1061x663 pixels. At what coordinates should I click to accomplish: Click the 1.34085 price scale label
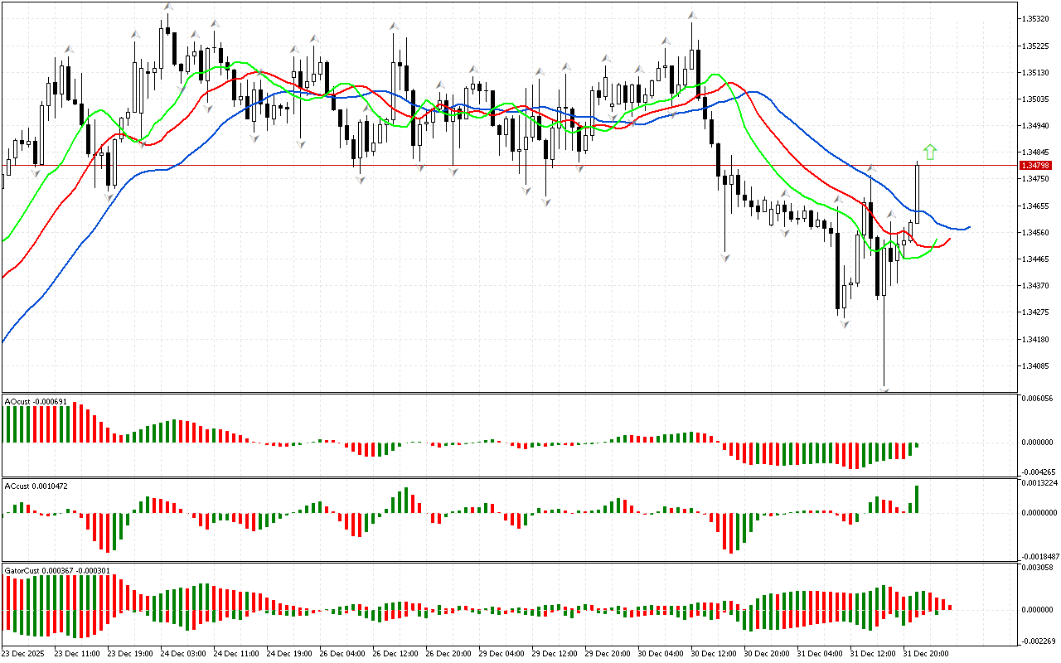[x=1037, y=365]
